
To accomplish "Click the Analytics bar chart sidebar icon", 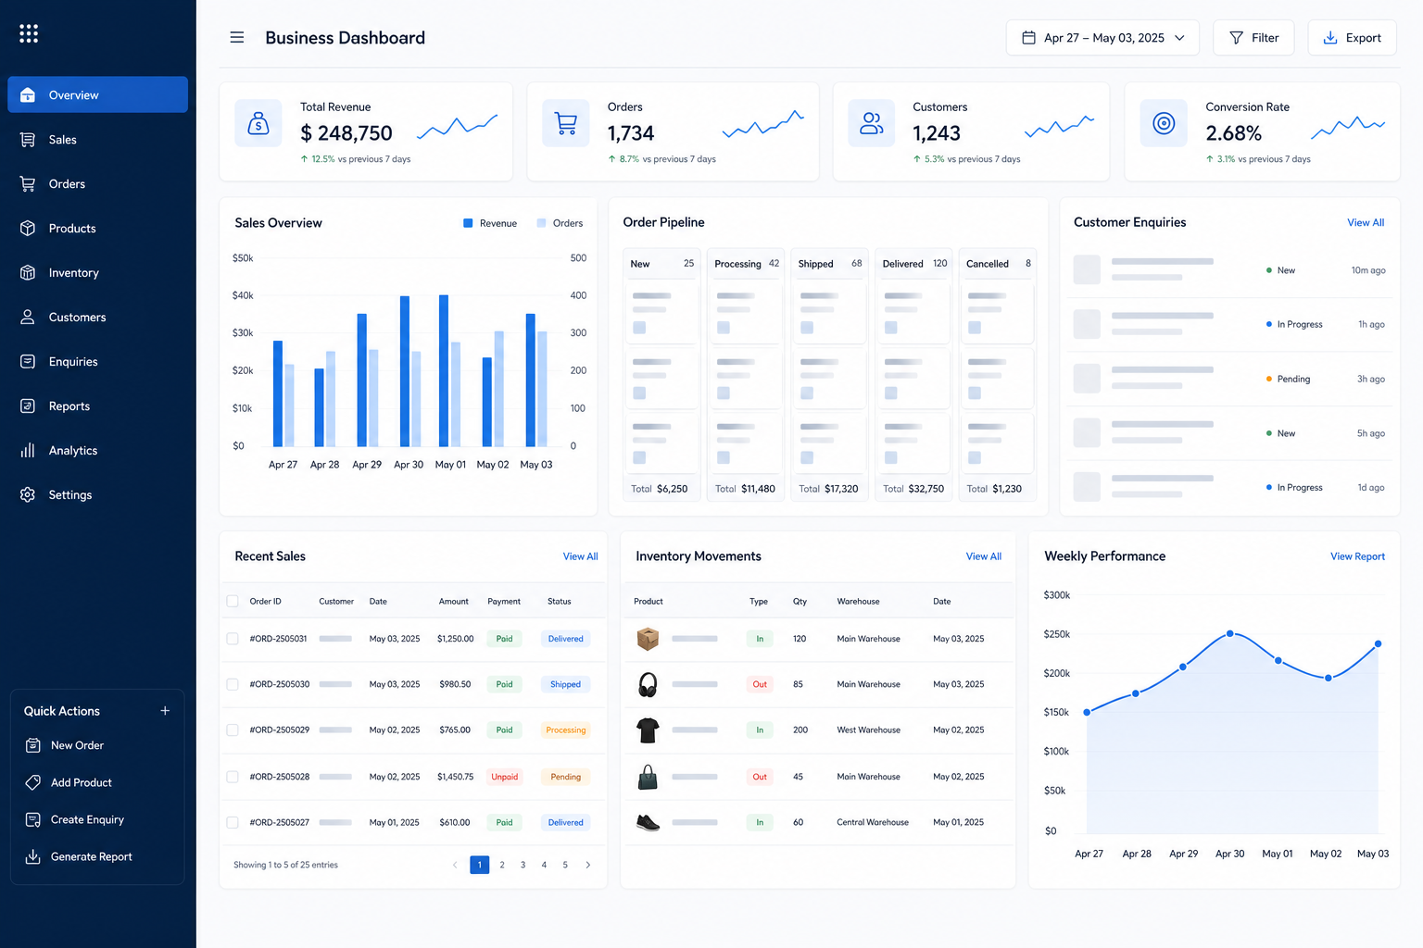I will [28, 451].
